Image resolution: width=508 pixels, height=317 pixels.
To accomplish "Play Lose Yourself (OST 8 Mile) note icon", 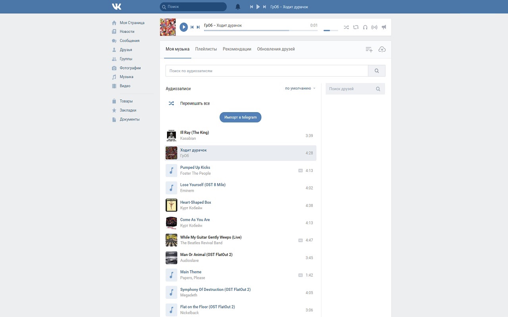I will coord(171,188).
